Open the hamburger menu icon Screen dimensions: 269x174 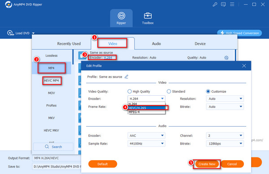tap(232, 4)
